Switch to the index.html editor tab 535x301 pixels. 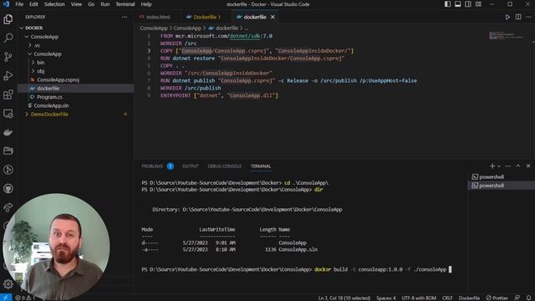coord(157,17)
